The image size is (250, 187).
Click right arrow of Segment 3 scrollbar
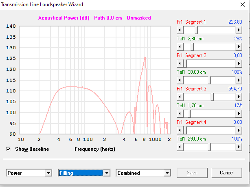239,97
